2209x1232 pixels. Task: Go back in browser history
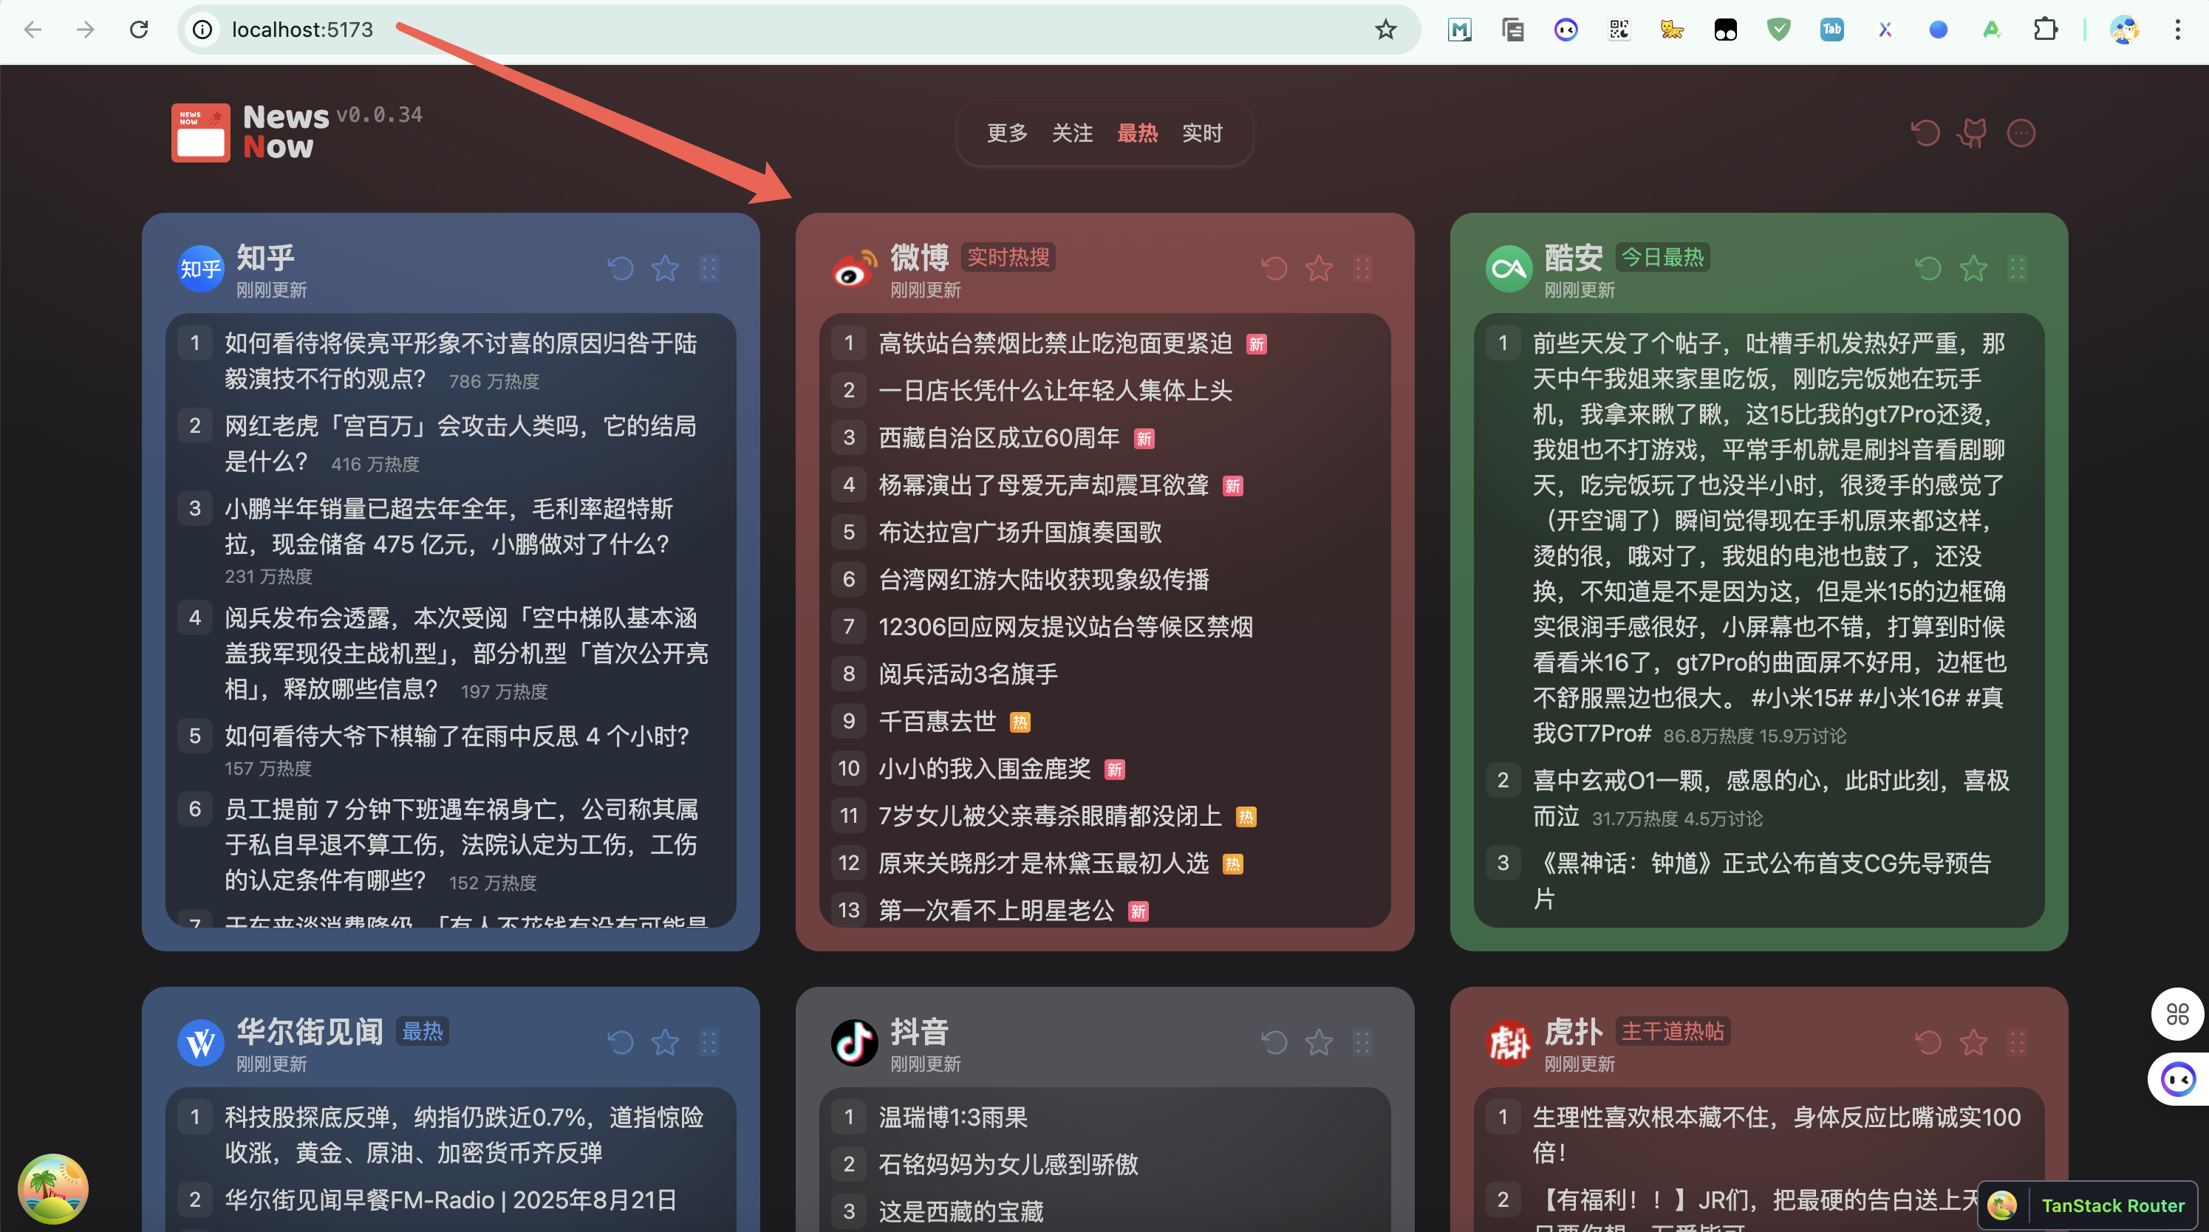33,30
